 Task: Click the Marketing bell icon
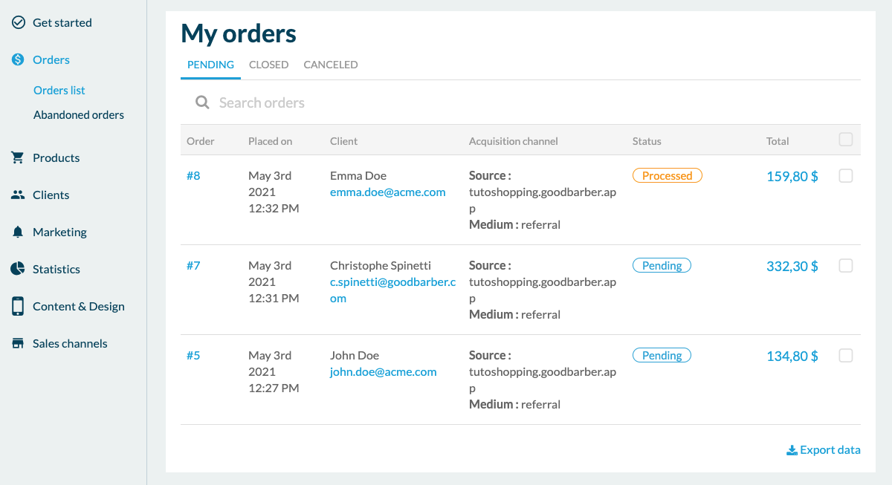[18, 232]
